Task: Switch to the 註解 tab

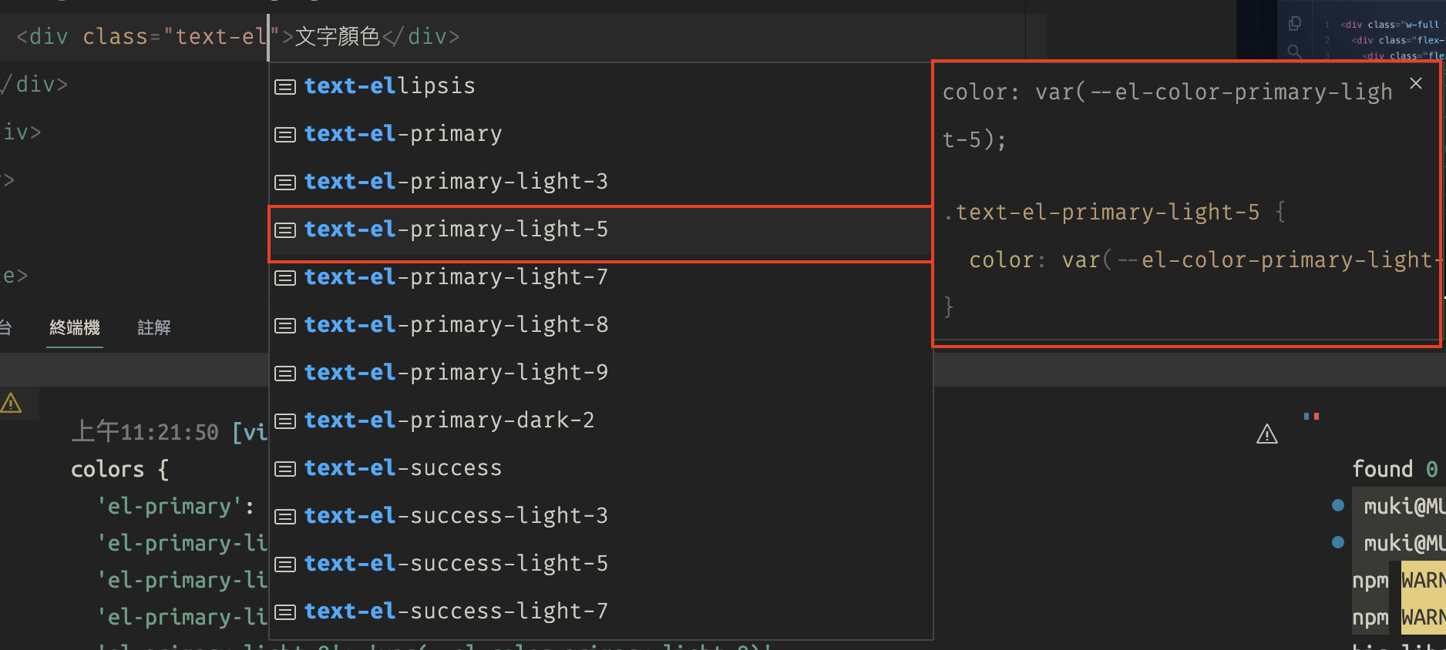Action: coord(153,327)
